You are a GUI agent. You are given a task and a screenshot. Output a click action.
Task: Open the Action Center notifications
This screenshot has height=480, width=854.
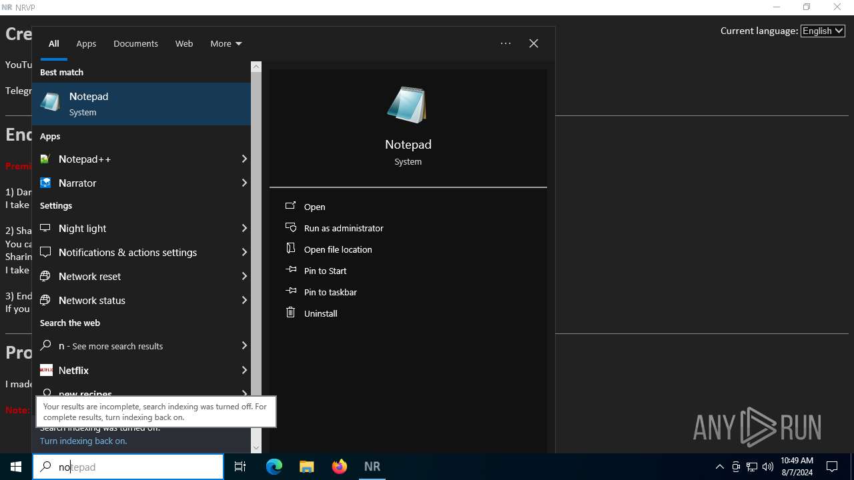tap(832, 467)
